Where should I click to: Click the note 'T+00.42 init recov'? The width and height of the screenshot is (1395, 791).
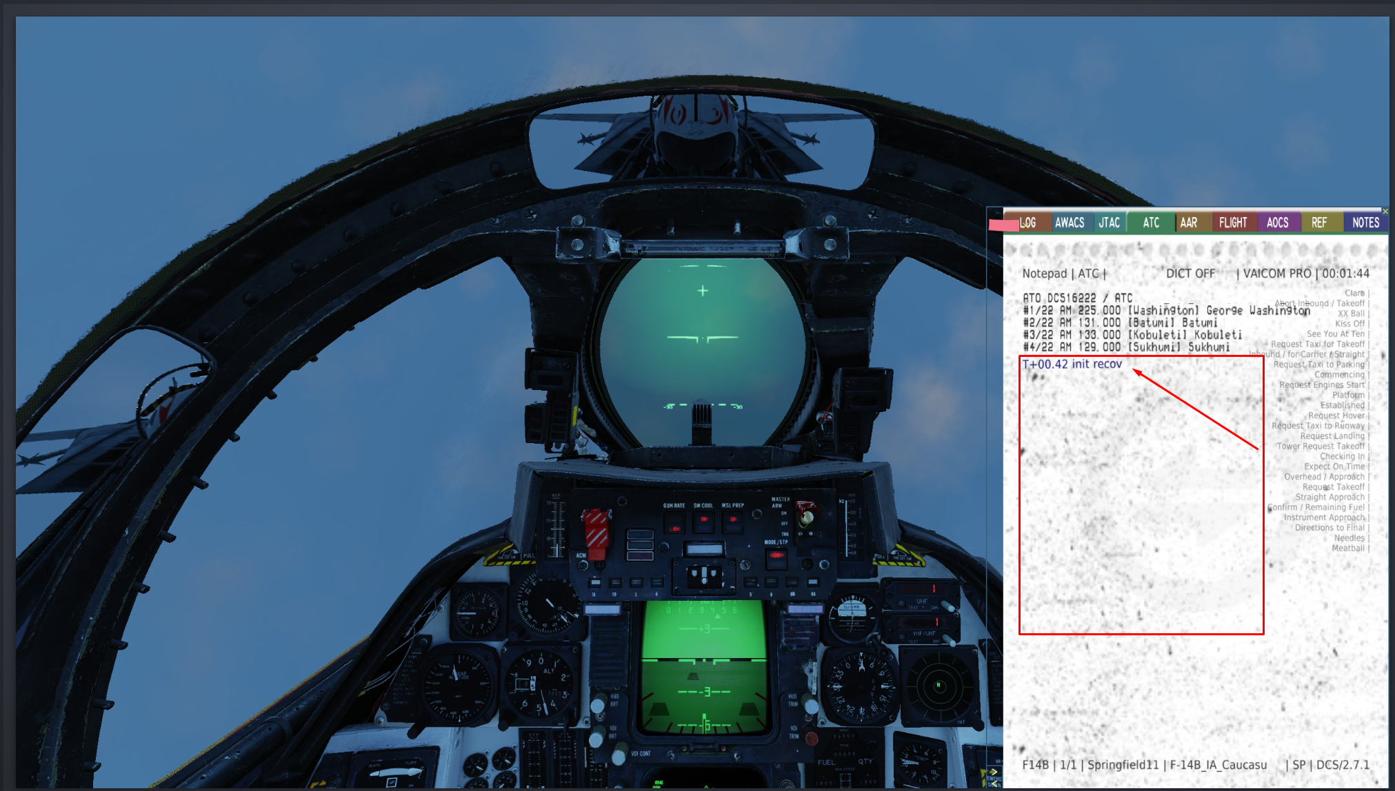coord(1072,364)
